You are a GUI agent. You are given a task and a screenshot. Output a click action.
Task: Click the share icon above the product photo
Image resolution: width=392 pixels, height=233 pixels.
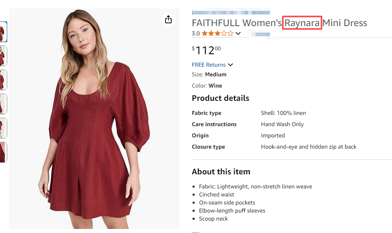(168, 20)
